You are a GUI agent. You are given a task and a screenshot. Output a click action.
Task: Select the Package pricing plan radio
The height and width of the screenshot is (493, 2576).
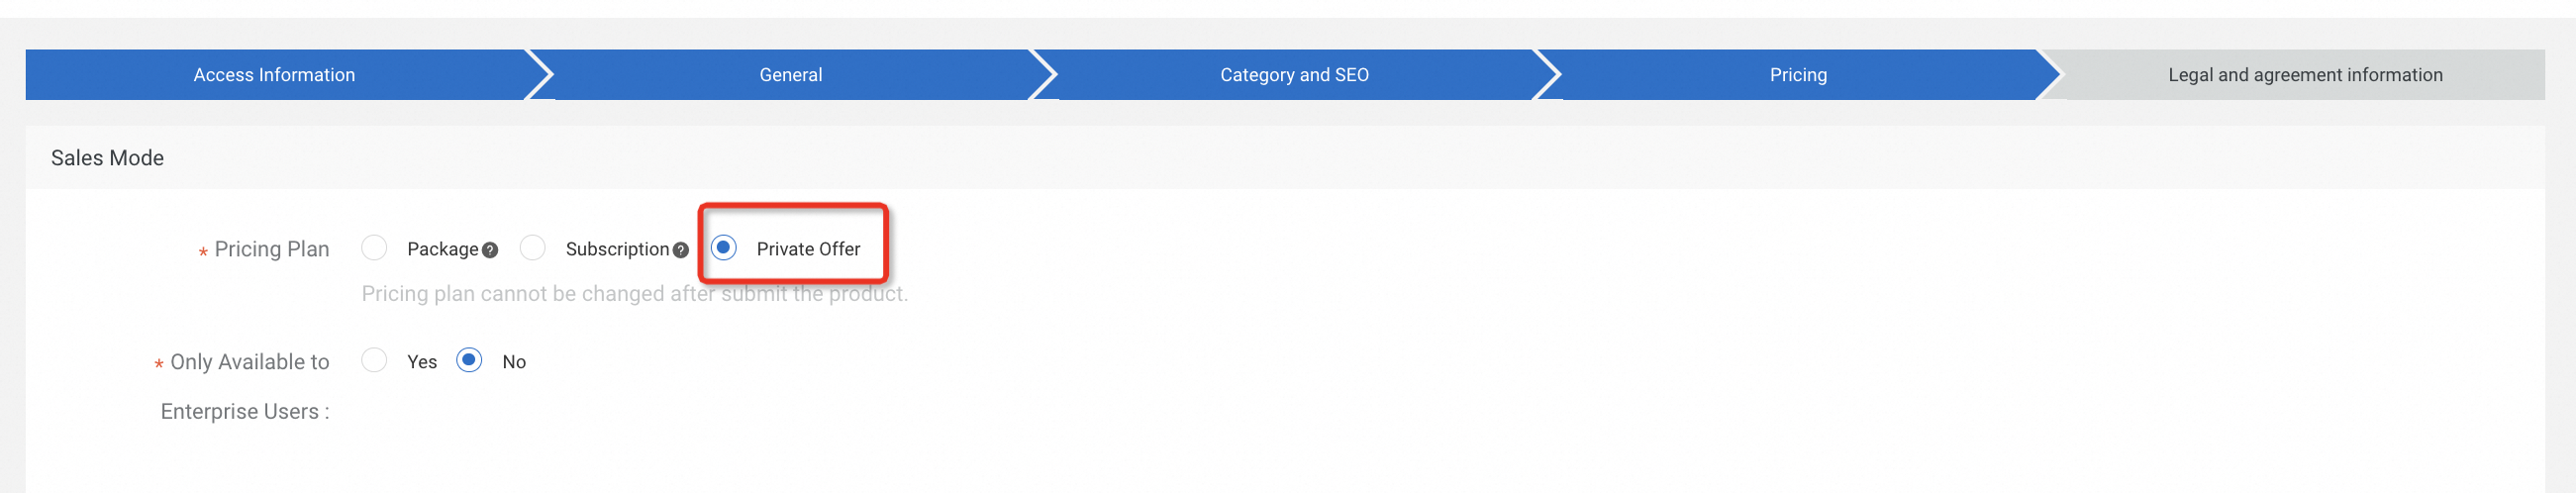[374, 247]
